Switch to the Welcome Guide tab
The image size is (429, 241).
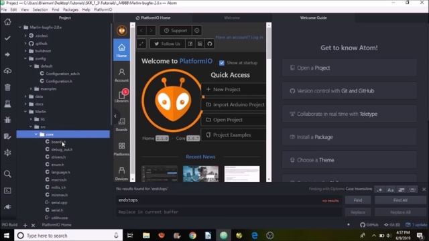point(313,18)
